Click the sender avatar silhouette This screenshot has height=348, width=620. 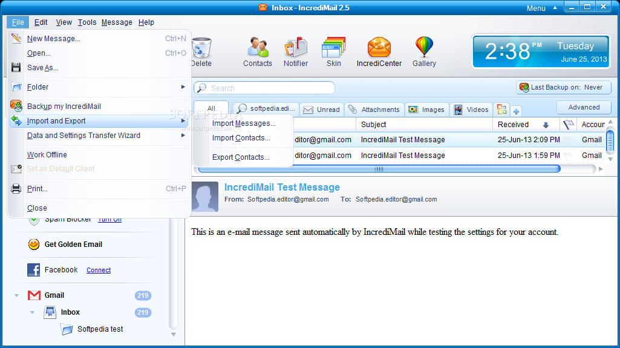point(205,197)
